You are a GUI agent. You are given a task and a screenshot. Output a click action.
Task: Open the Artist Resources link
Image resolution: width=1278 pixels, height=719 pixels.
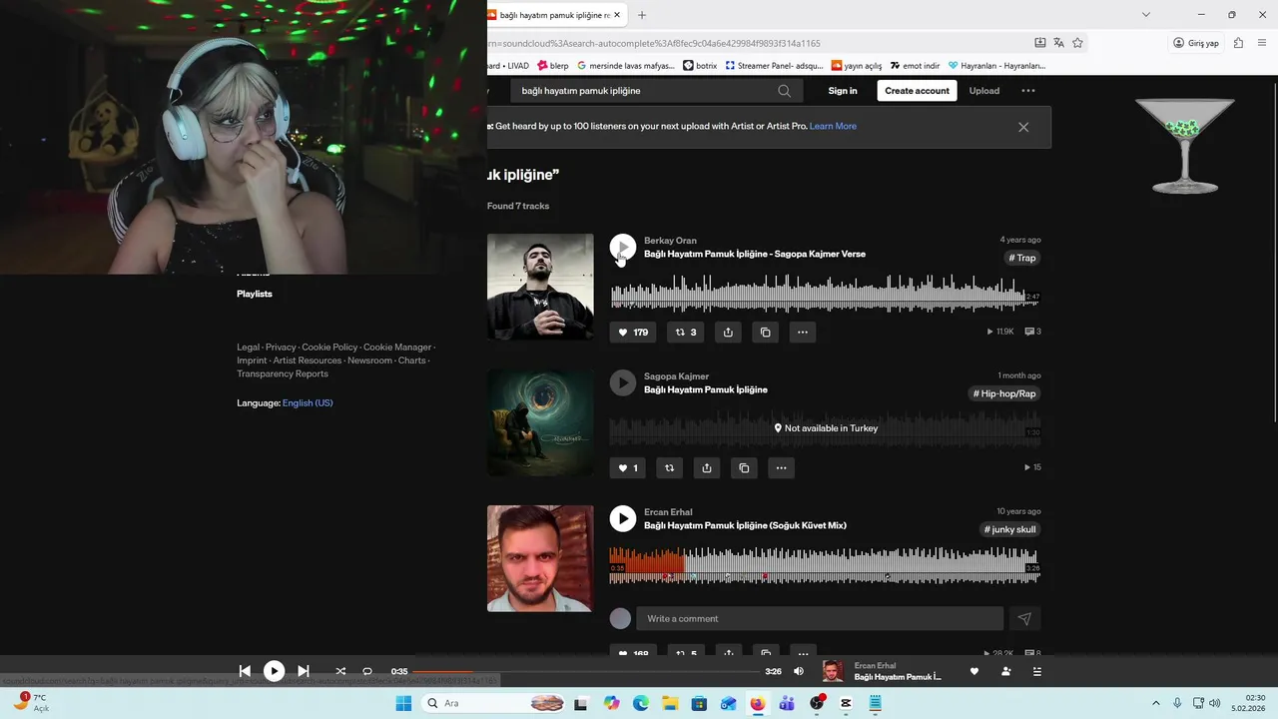click(x=308, y=360)
